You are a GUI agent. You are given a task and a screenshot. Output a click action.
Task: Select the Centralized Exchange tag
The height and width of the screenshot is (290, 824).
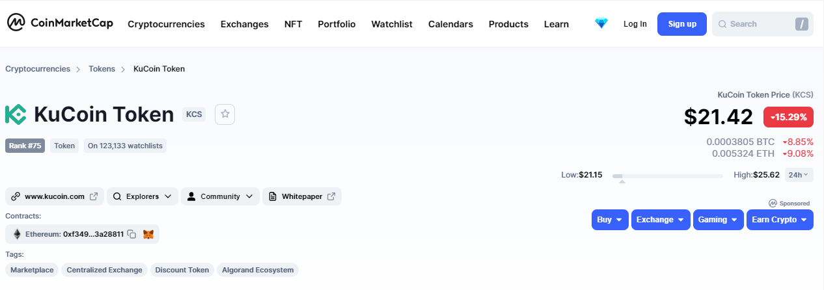(104, 270)
